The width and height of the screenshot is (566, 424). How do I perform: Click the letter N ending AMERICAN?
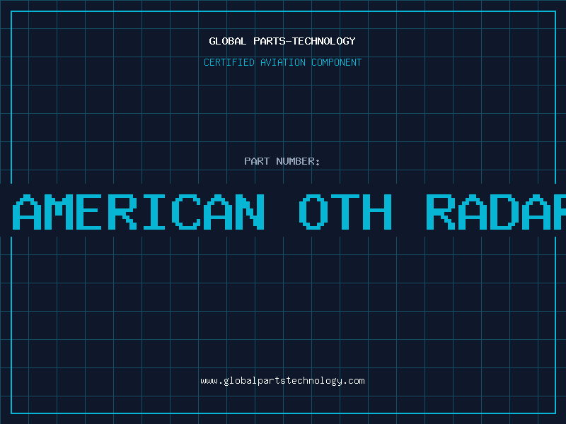coord(250,212)
